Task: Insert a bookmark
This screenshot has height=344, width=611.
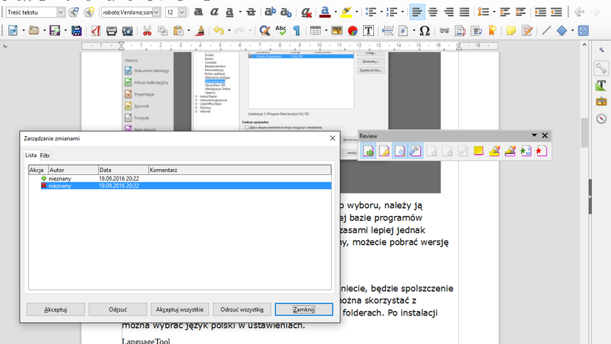Action: [492, 30]
